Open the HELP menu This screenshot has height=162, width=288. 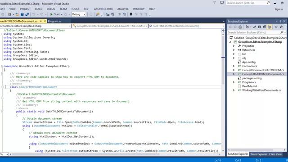pyautogui.click(x=152, y=9)
